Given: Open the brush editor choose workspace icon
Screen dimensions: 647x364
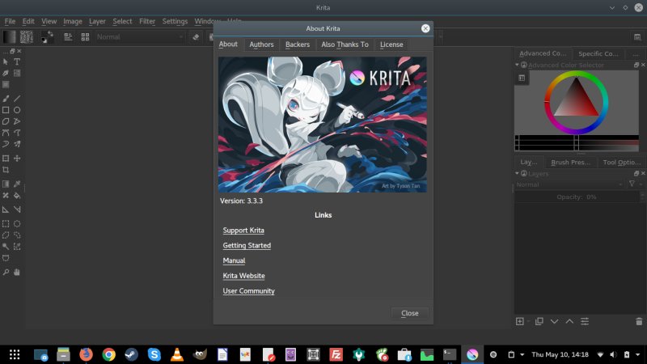Looking at the screenshot, I should pyautogui.click(x=637, y=37).
